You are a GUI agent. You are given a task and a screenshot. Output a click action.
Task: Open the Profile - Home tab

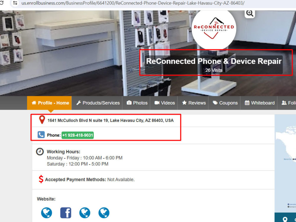coord(49,103)
